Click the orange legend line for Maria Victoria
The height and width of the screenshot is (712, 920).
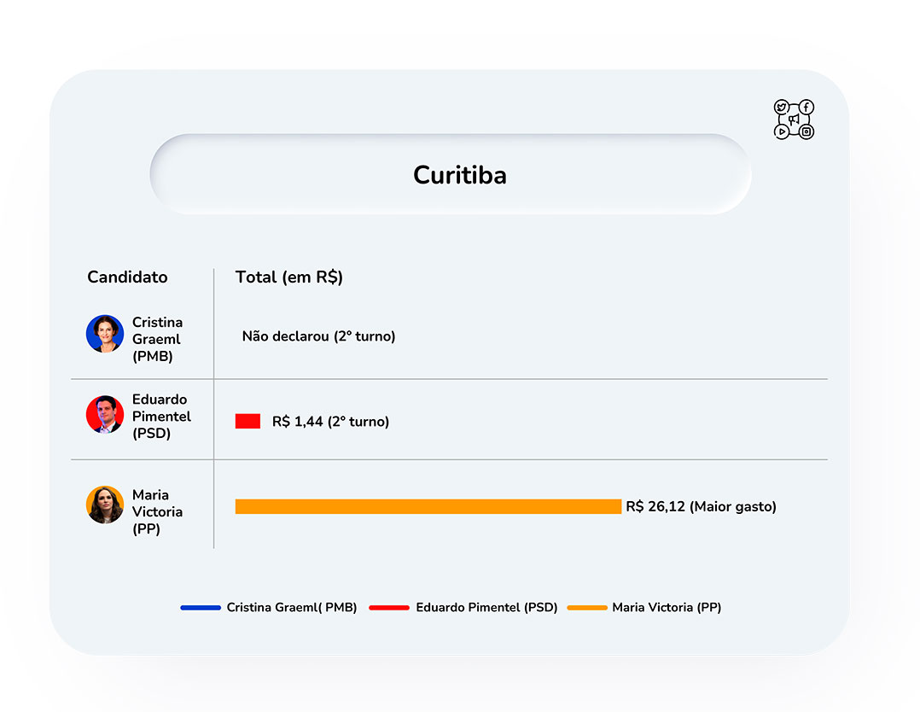587,608
